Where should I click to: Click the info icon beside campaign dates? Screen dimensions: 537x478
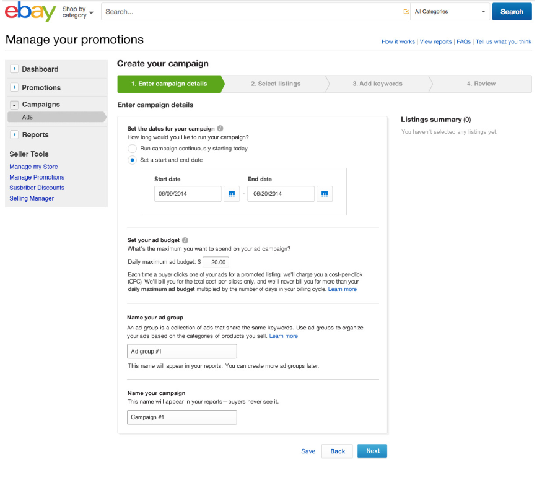click(220, 129)
